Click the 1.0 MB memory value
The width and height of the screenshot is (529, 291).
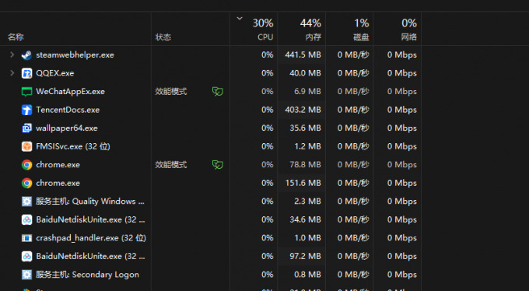click(307, 238)
